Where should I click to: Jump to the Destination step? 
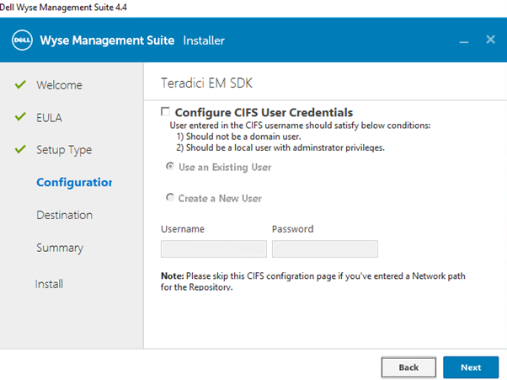(64, 215)
